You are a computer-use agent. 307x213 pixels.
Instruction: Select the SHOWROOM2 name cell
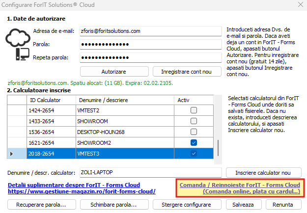click(125, 143)
